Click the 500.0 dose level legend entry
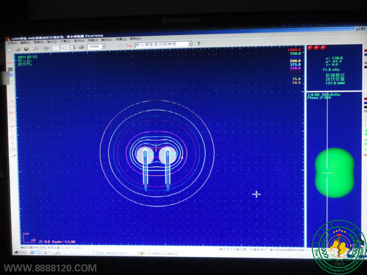 click(295, 61)
